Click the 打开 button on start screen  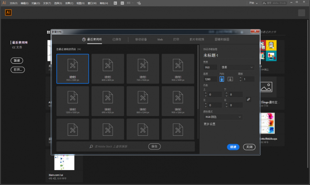pyautogui.click(x=18, y=69)
